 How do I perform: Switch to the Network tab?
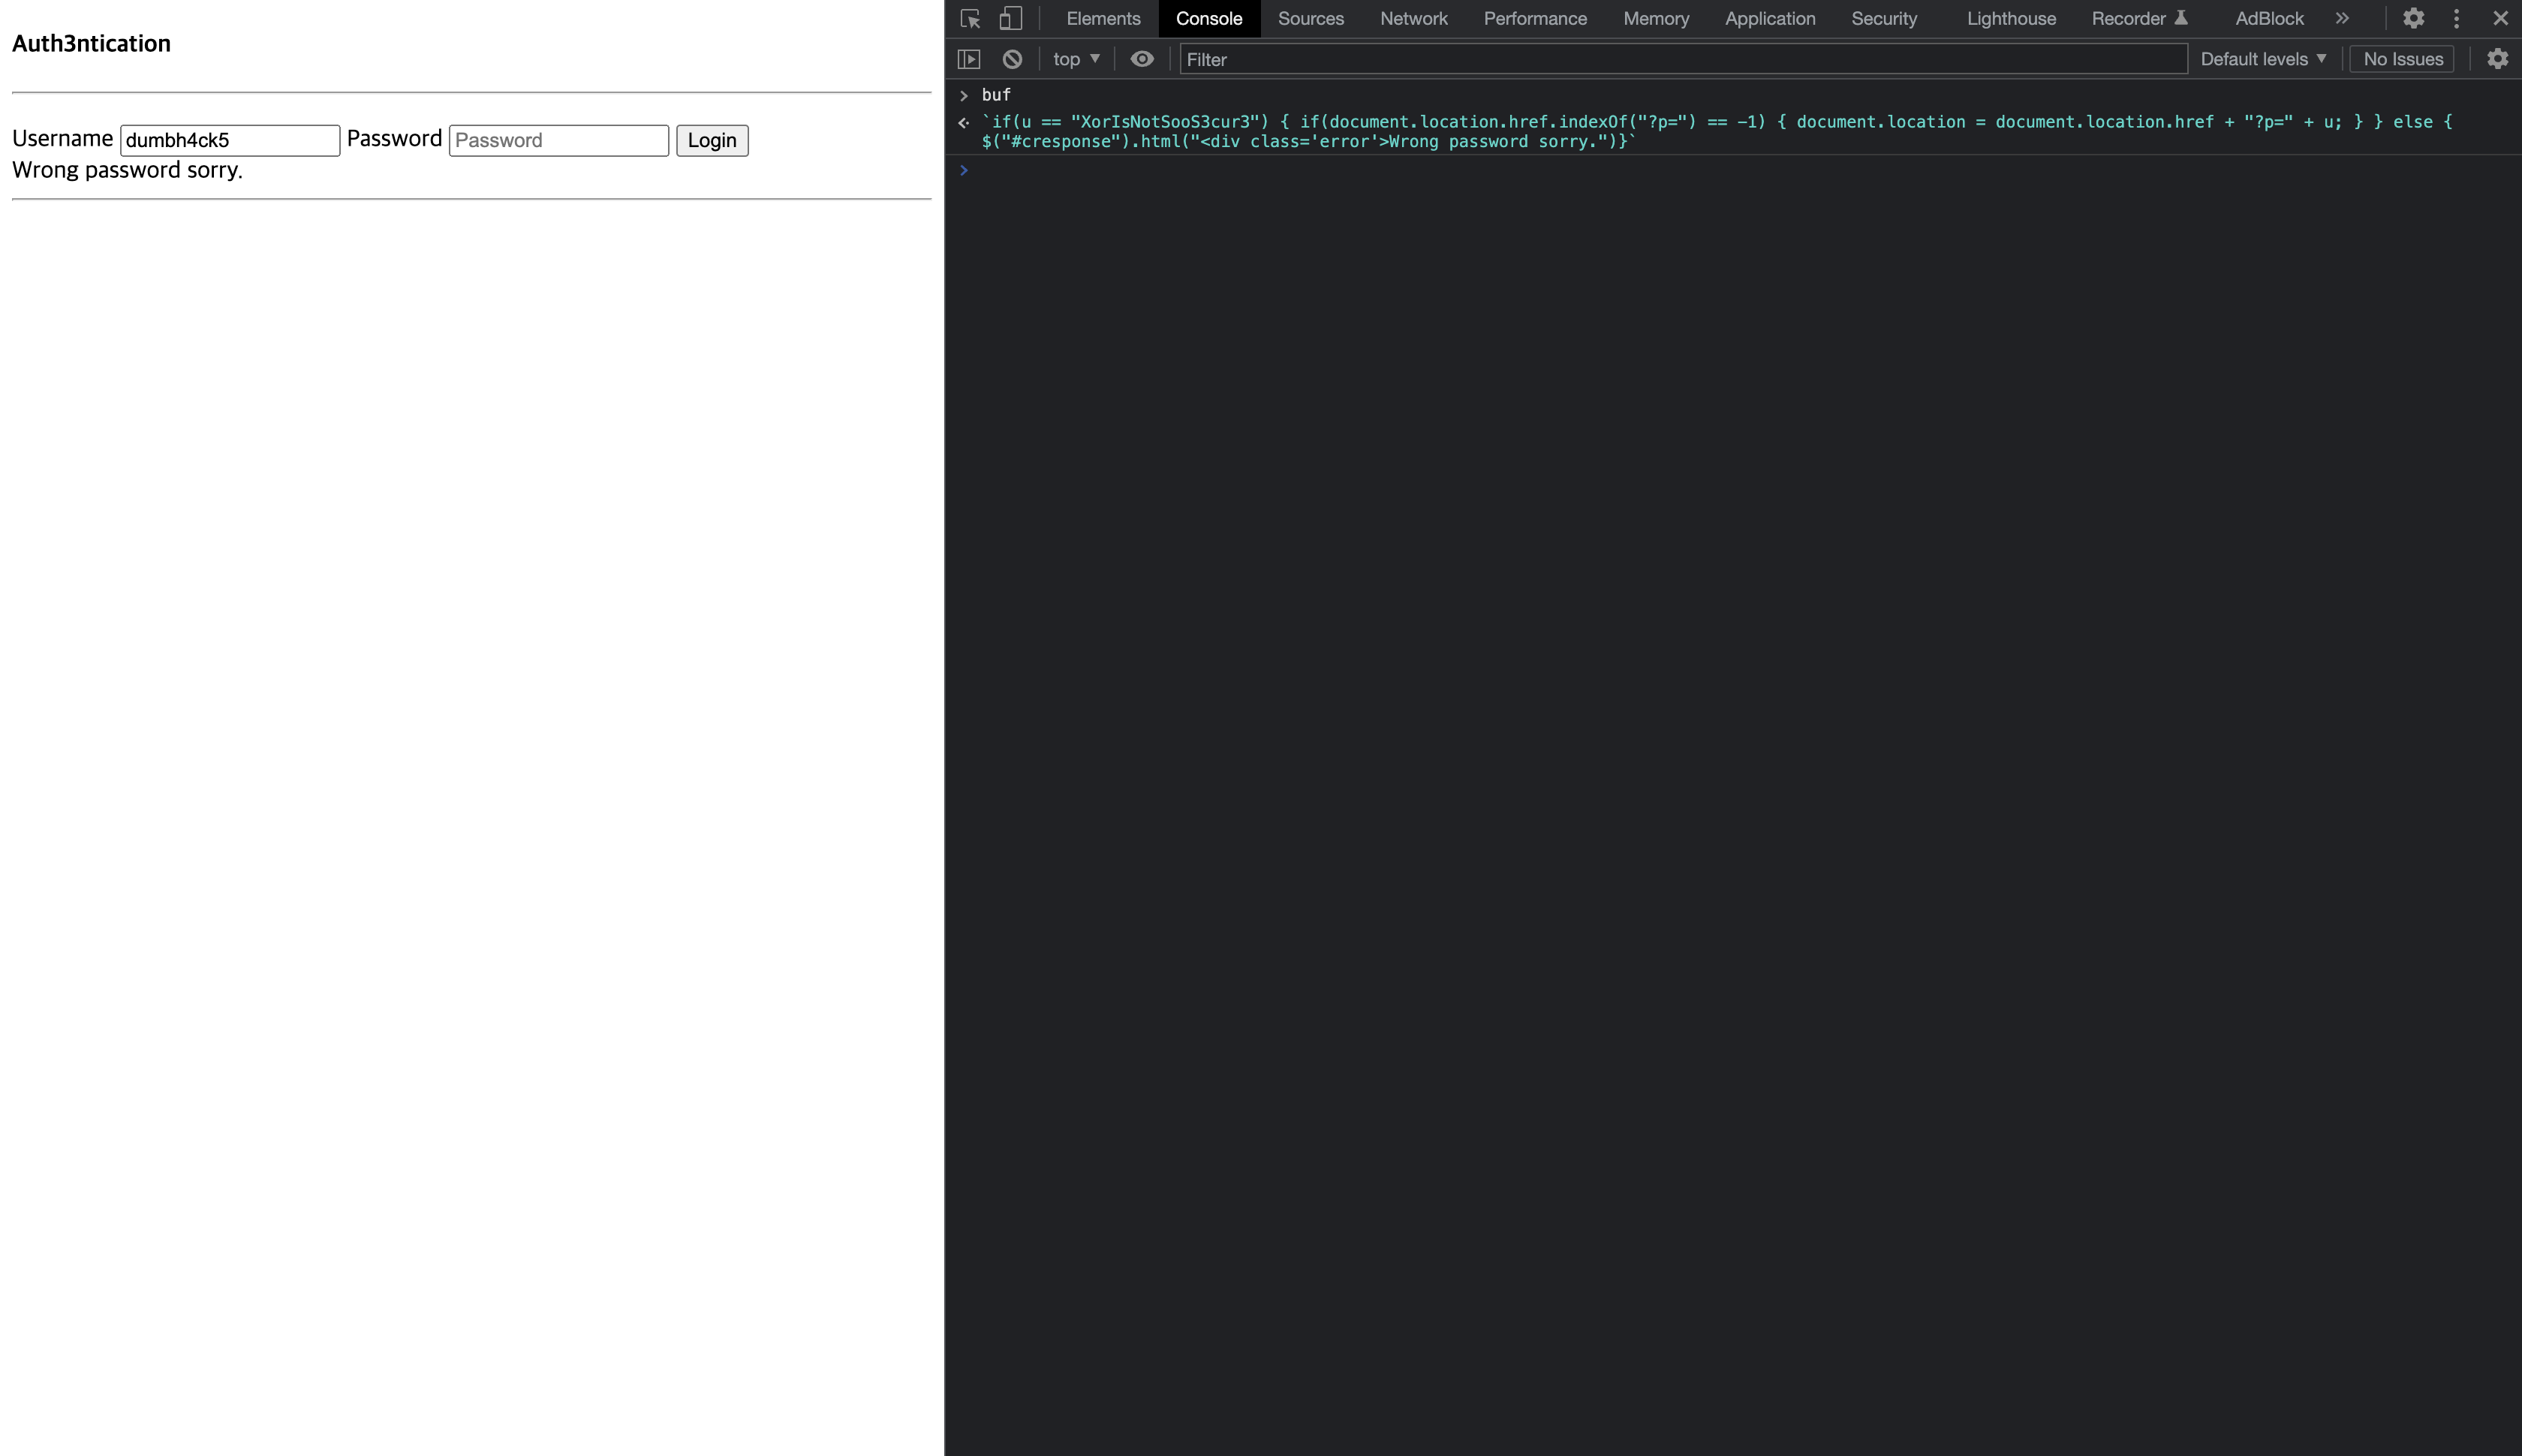point(1413,18)
